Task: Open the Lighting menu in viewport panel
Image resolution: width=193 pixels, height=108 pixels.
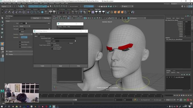Action: pos(65,16)
